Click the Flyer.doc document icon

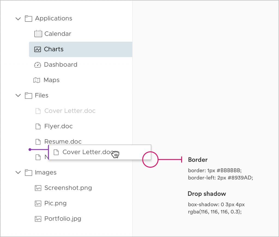click(x=38, y=127)
